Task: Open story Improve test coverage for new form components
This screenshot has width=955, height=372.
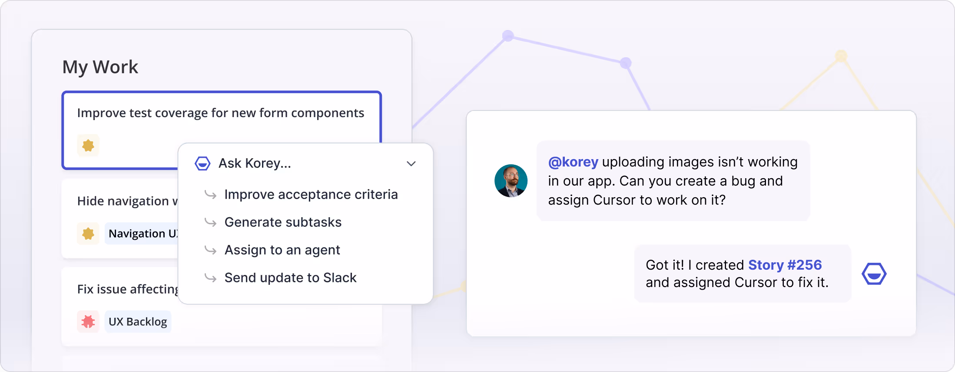Action: click(221, 113)
